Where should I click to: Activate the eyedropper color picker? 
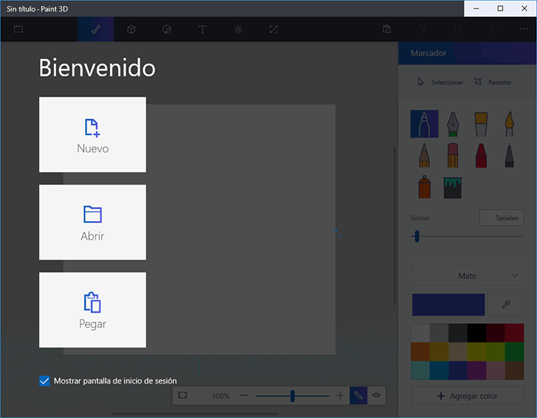point(506,305)
